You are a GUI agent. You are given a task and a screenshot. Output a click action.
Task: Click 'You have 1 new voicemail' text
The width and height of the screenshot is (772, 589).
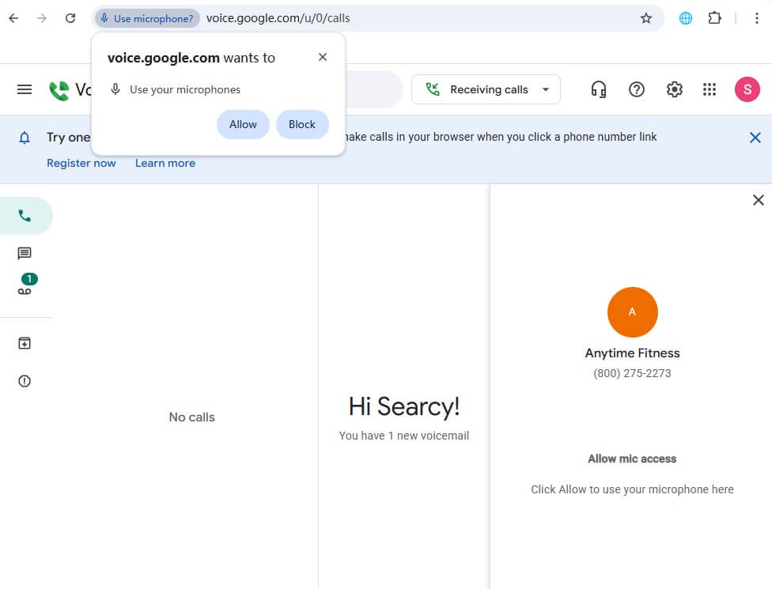(x=403, y=436)
